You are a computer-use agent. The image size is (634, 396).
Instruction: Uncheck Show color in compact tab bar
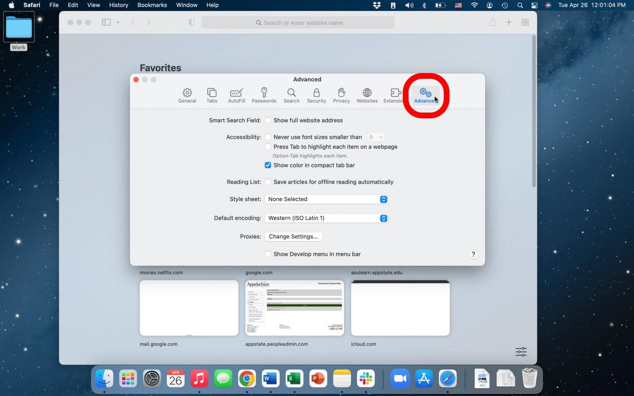click(x=268, y=165)
